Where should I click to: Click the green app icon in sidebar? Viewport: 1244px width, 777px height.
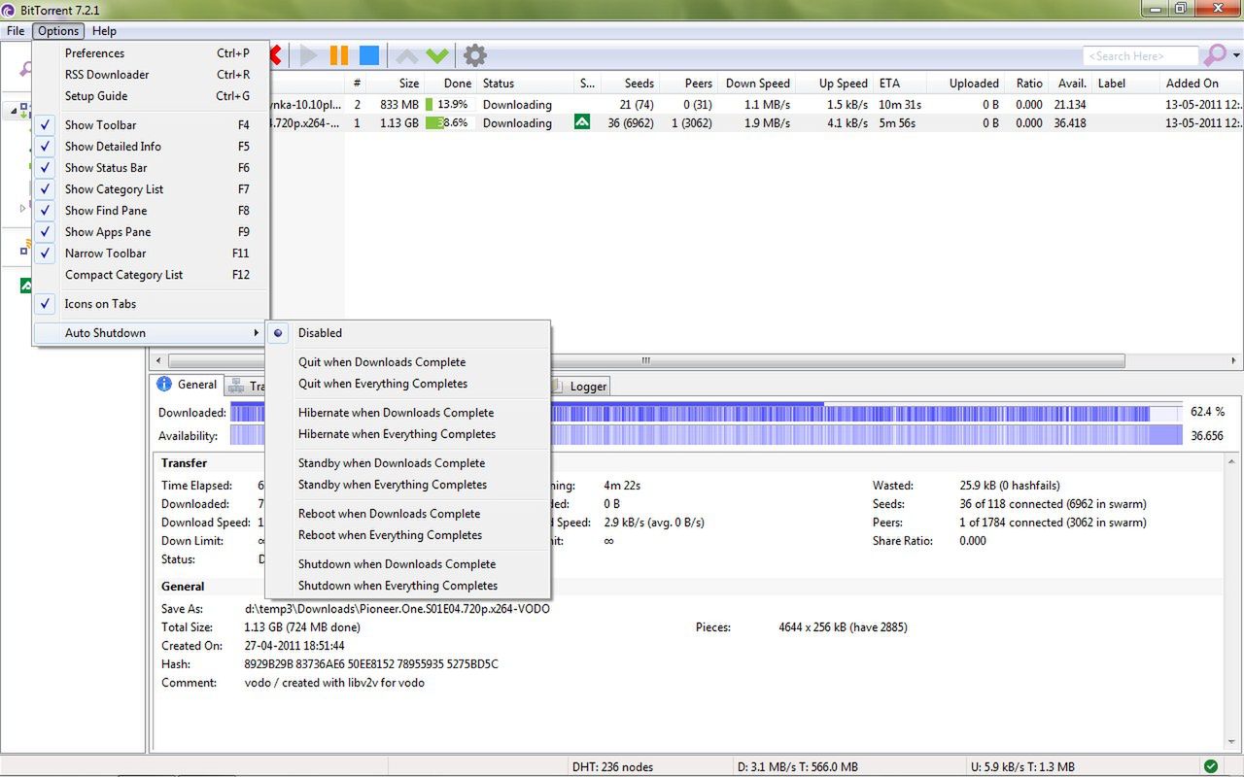click(26, 286)
